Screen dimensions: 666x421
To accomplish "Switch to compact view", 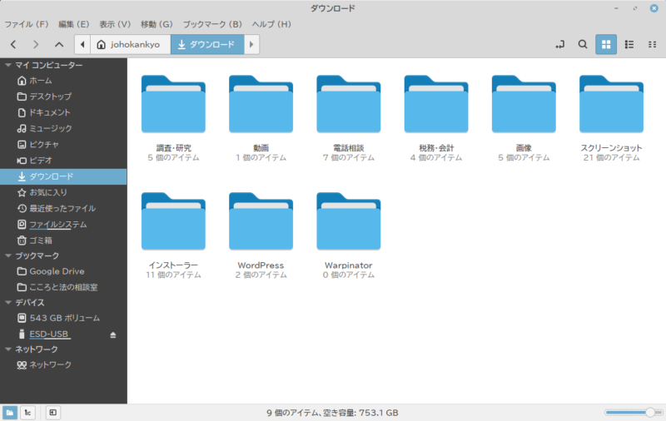I will tap(652, 44).
